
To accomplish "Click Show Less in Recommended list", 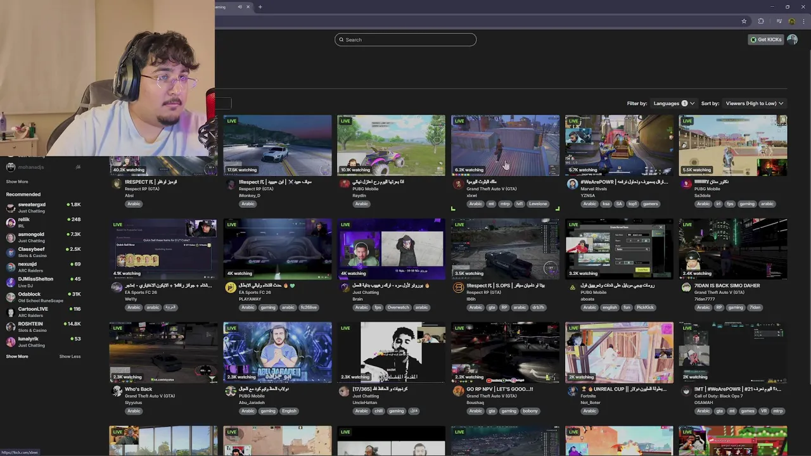I will (70, 357).
